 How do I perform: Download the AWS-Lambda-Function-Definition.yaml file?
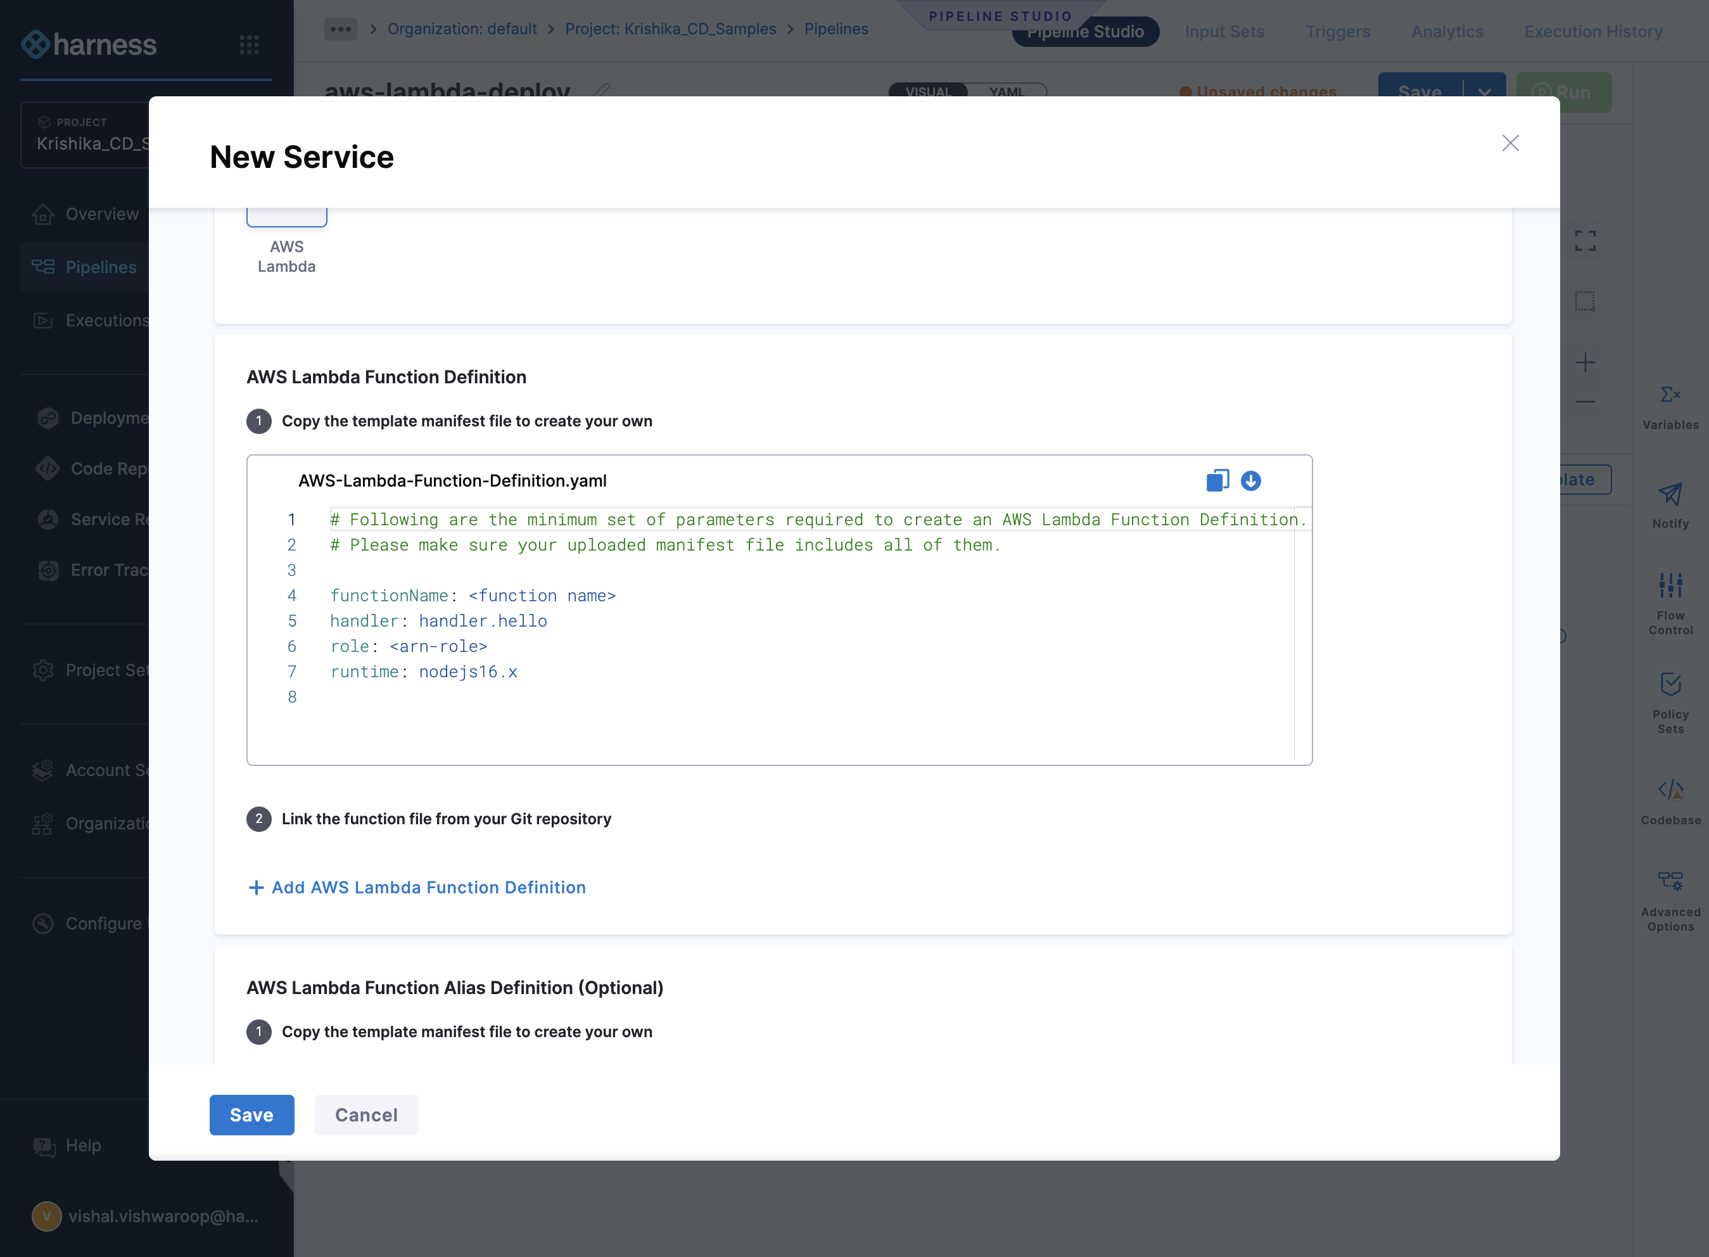pyautogui.click(x=1250, y=481)
